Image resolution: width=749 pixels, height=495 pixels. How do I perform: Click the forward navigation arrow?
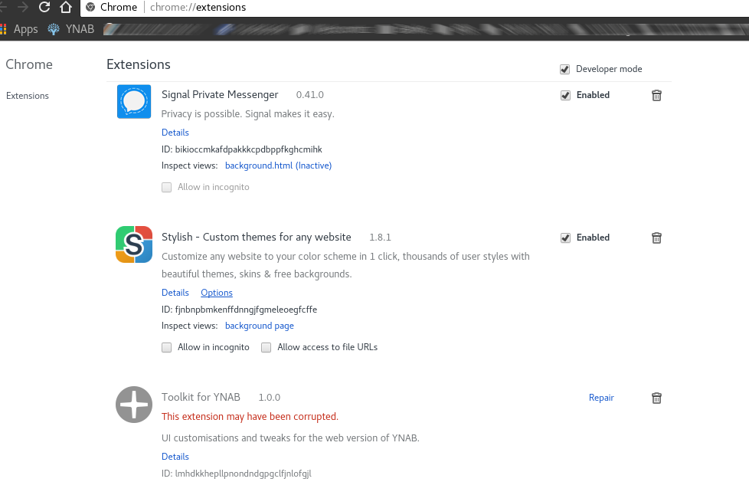pos(23,7)
